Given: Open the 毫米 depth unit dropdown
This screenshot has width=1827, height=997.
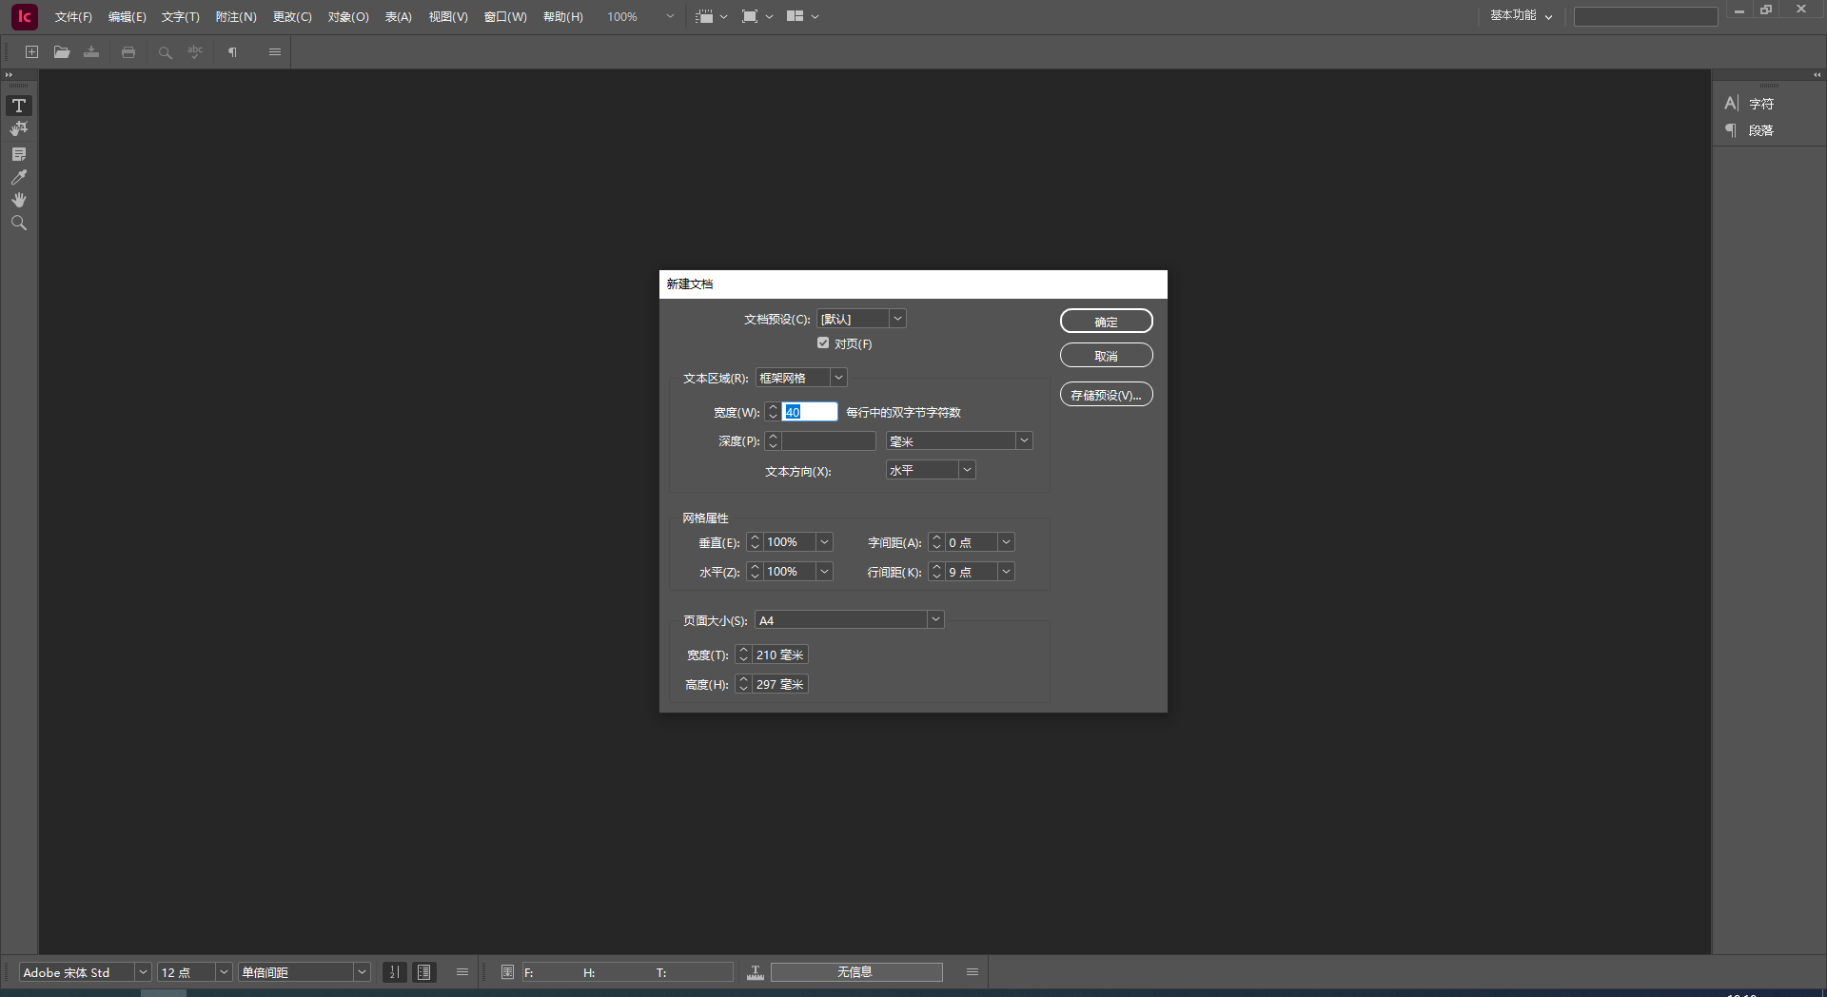Looking at the screenshot, I should 959,440.
